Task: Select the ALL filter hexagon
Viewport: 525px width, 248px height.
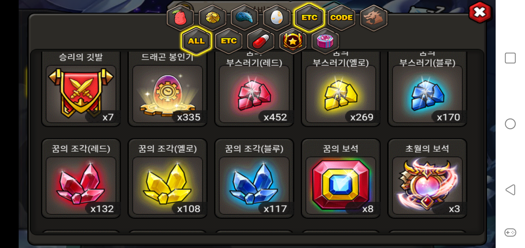Action: (x=196, y=41)
